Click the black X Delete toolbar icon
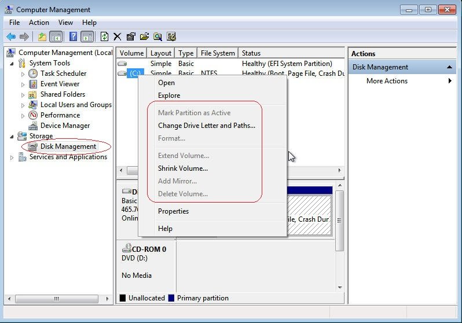This screenshot has width=462, height=323. coord(118,37)
